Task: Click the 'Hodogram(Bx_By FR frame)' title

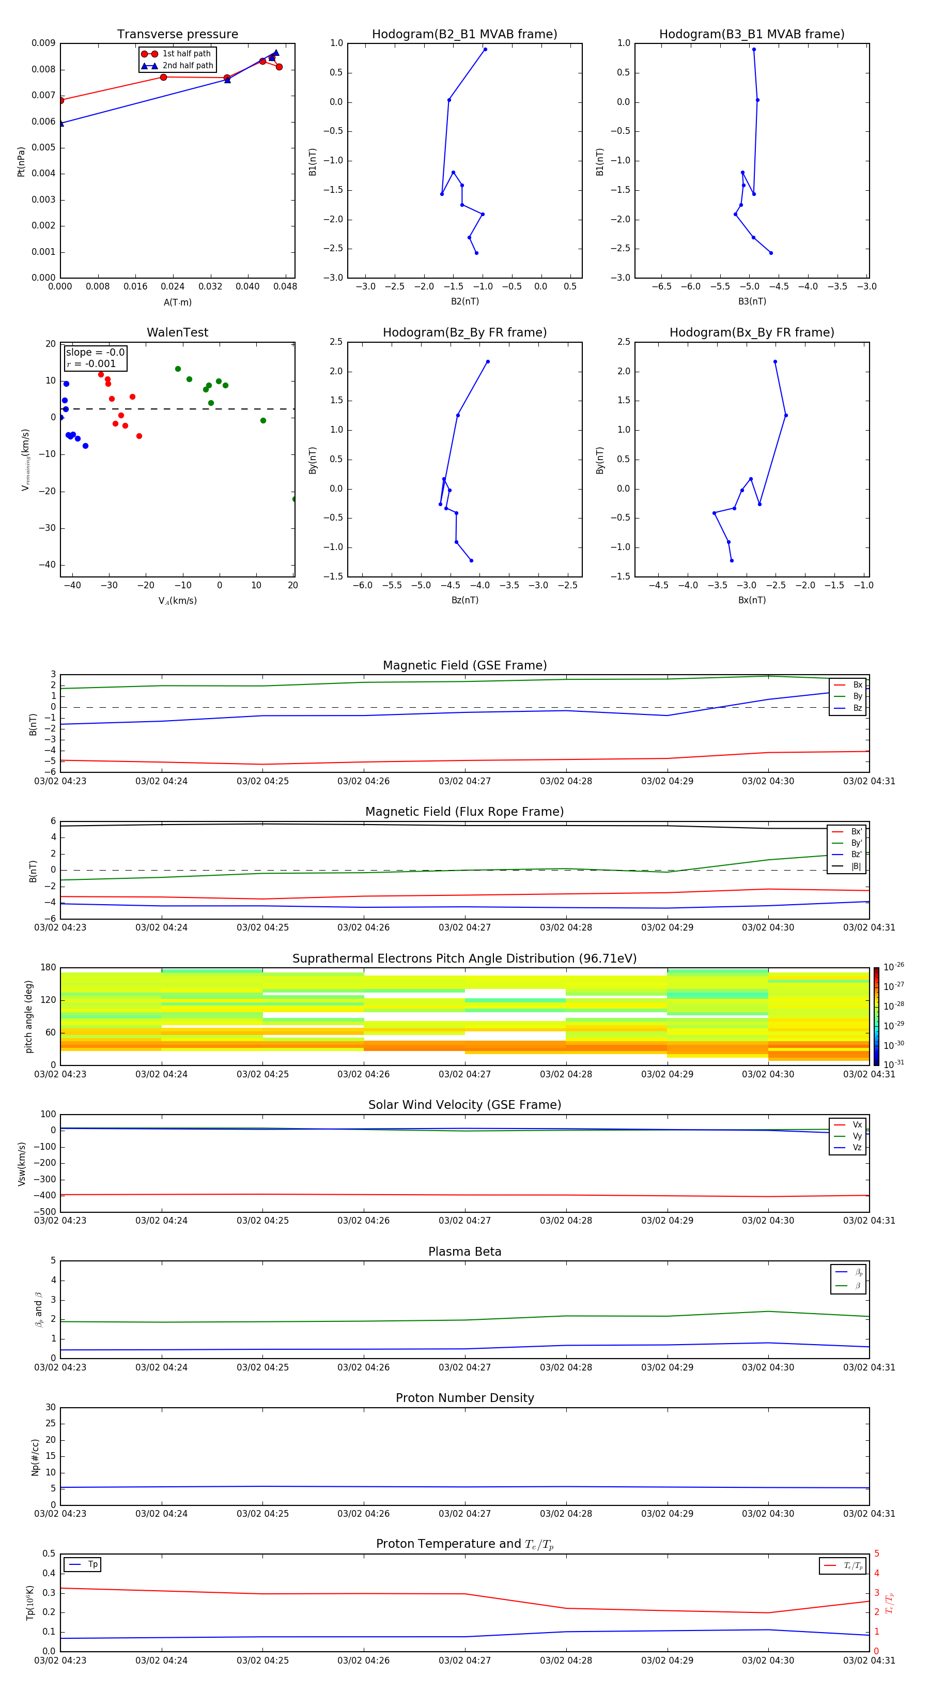Action: [x=752, y=332]
